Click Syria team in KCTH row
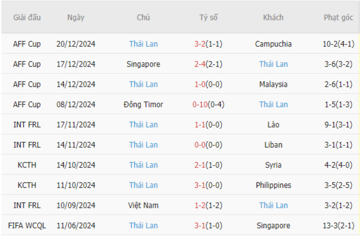Viewport: 360px width, 239px height. 273,165
